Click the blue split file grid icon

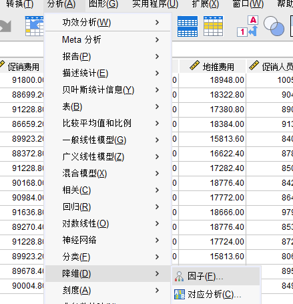[x=188, y=26]
